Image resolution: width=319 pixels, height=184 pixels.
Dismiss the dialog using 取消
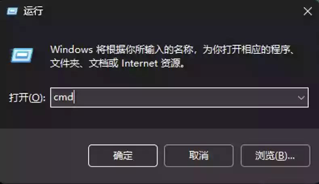199,155
